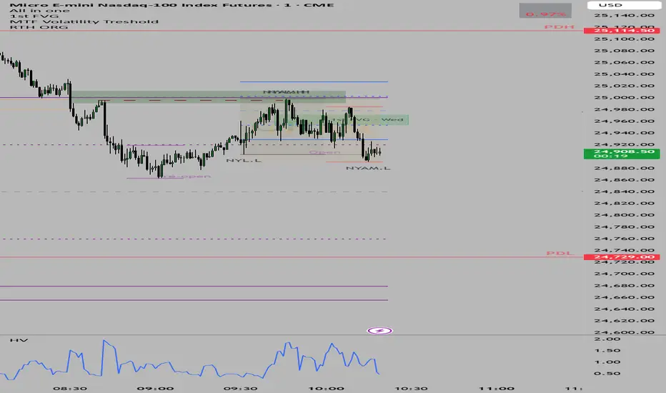Click the 10:30 time axis label
Screen dimensions: 666x393
[x=411, y=388]
